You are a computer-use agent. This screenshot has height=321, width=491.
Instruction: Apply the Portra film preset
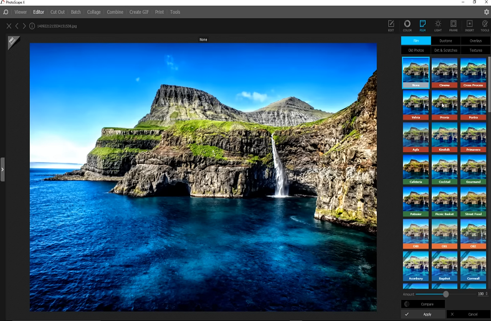[x=473, y=105]
